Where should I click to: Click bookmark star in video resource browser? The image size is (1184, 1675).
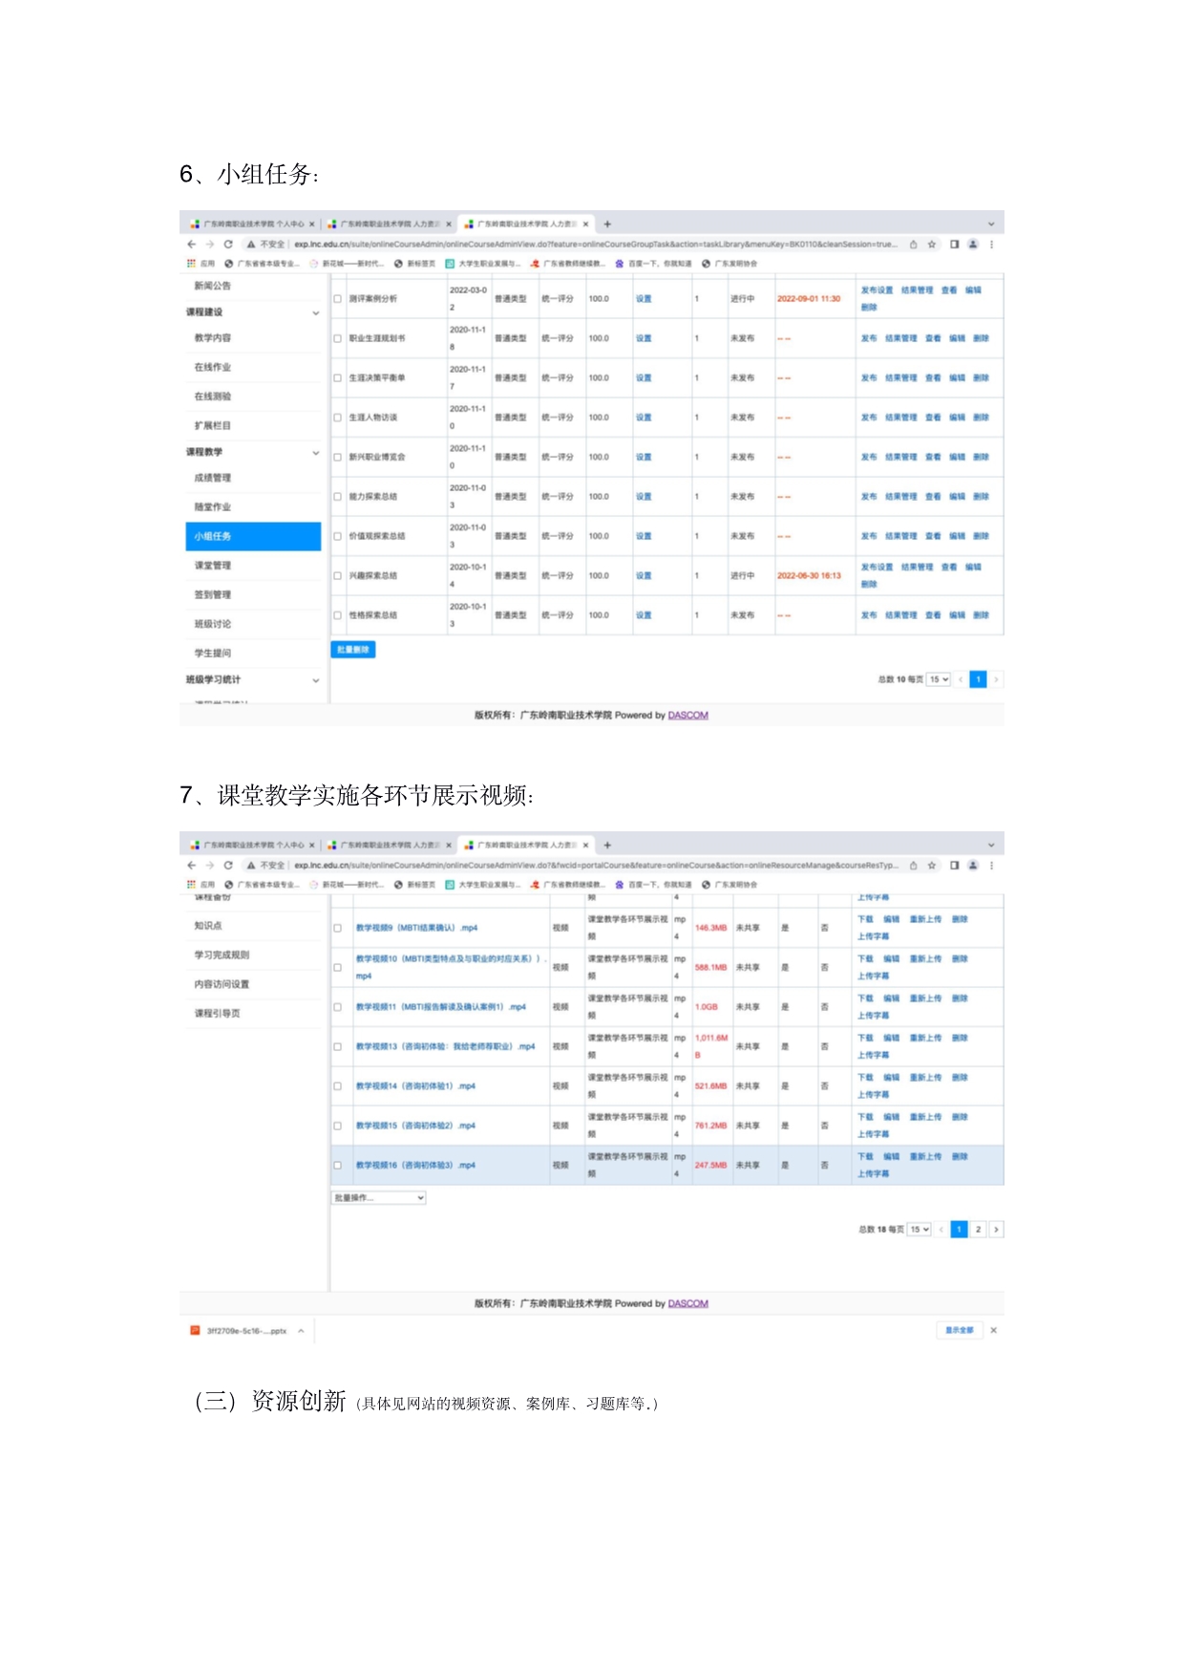coord(932,866)
